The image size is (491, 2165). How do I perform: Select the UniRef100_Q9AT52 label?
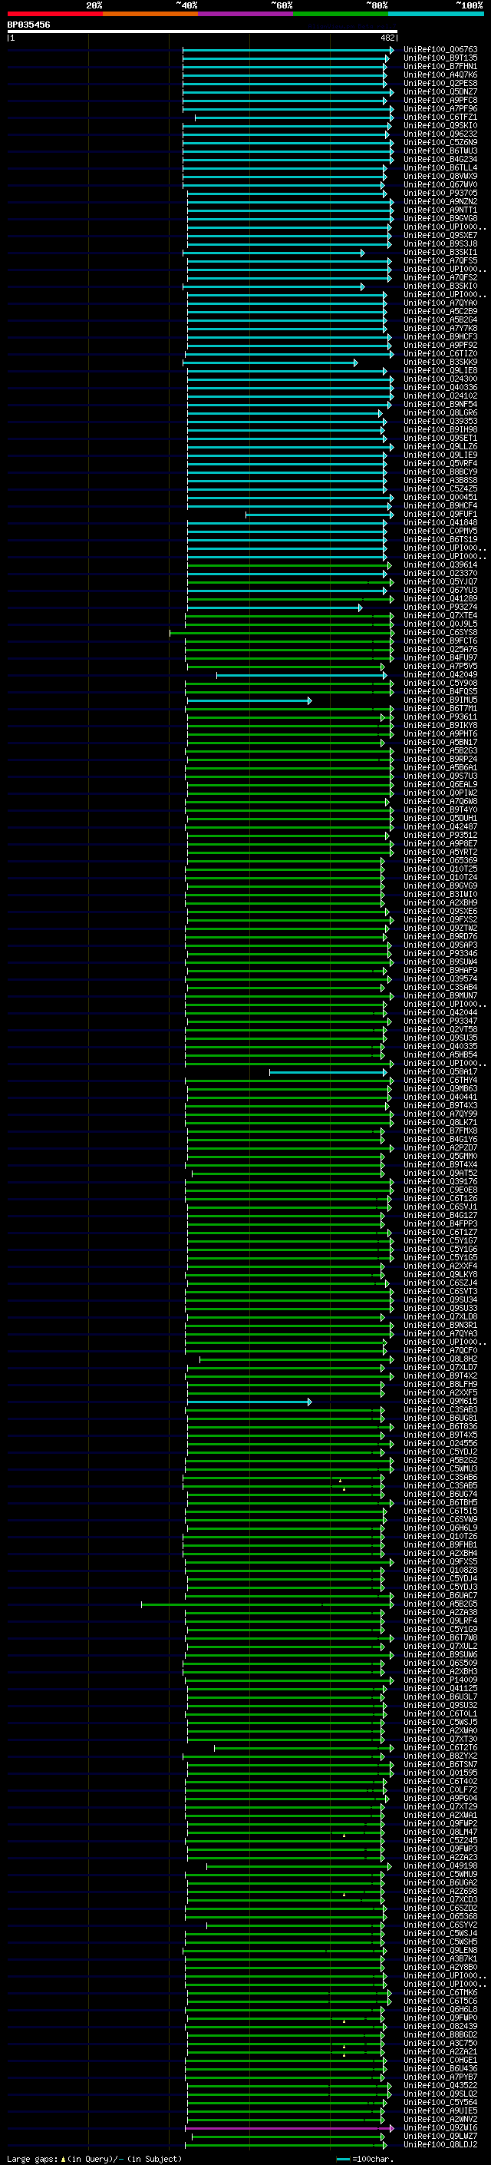(x=440, y=1174)
